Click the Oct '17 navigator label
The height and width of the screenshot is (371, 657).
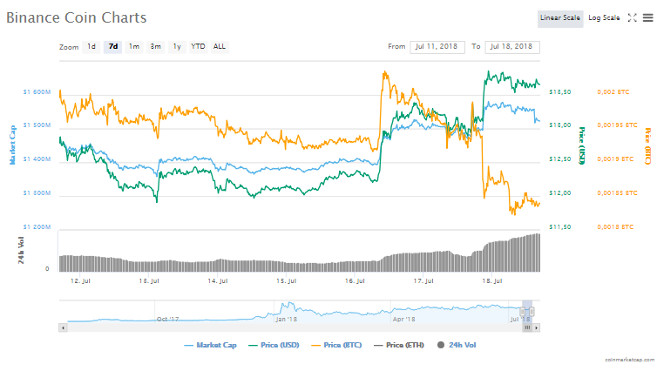(x=167, y=319)
